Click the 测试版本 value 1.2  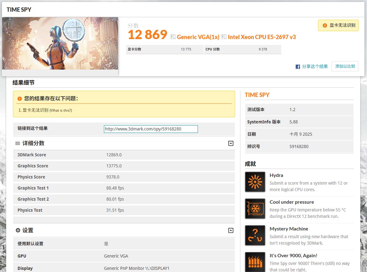point(292,110)
